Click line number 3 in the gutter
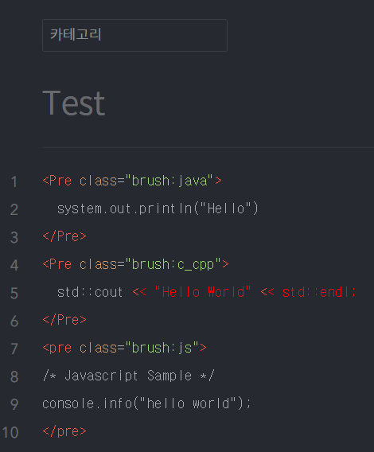This screenshot has height=452, width=374. tap(14, 237)
